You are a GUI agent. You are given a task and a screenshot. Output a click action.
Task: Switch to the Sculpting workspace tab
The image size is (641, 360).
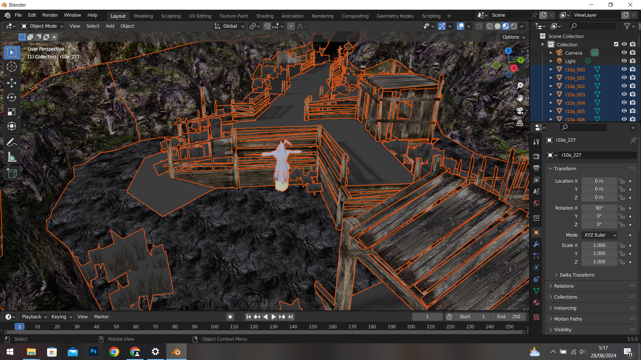(171, 16)
